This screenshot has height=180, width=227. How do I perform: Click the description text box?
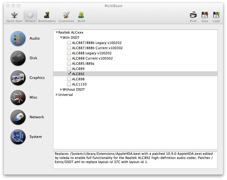click(x=135, y=160)
